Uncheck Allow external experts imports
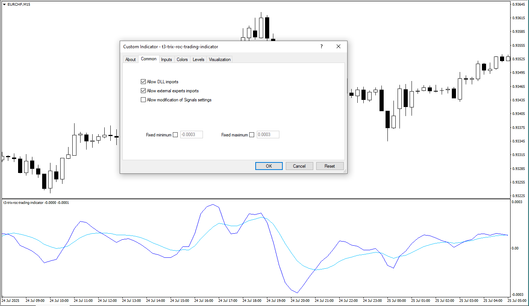Screen dimensions: 529x306 point(143,91)
